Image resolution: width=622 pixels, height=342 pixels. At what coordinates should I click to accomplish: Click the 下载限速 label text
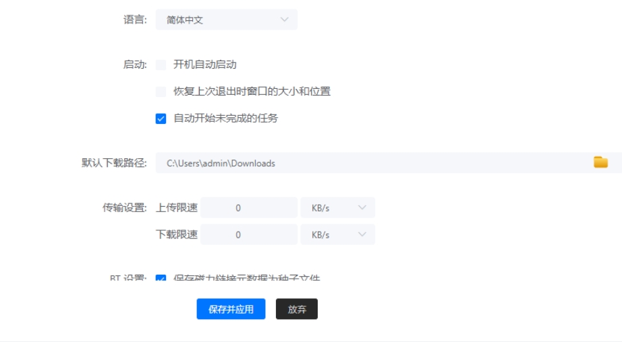pos(177,235)
